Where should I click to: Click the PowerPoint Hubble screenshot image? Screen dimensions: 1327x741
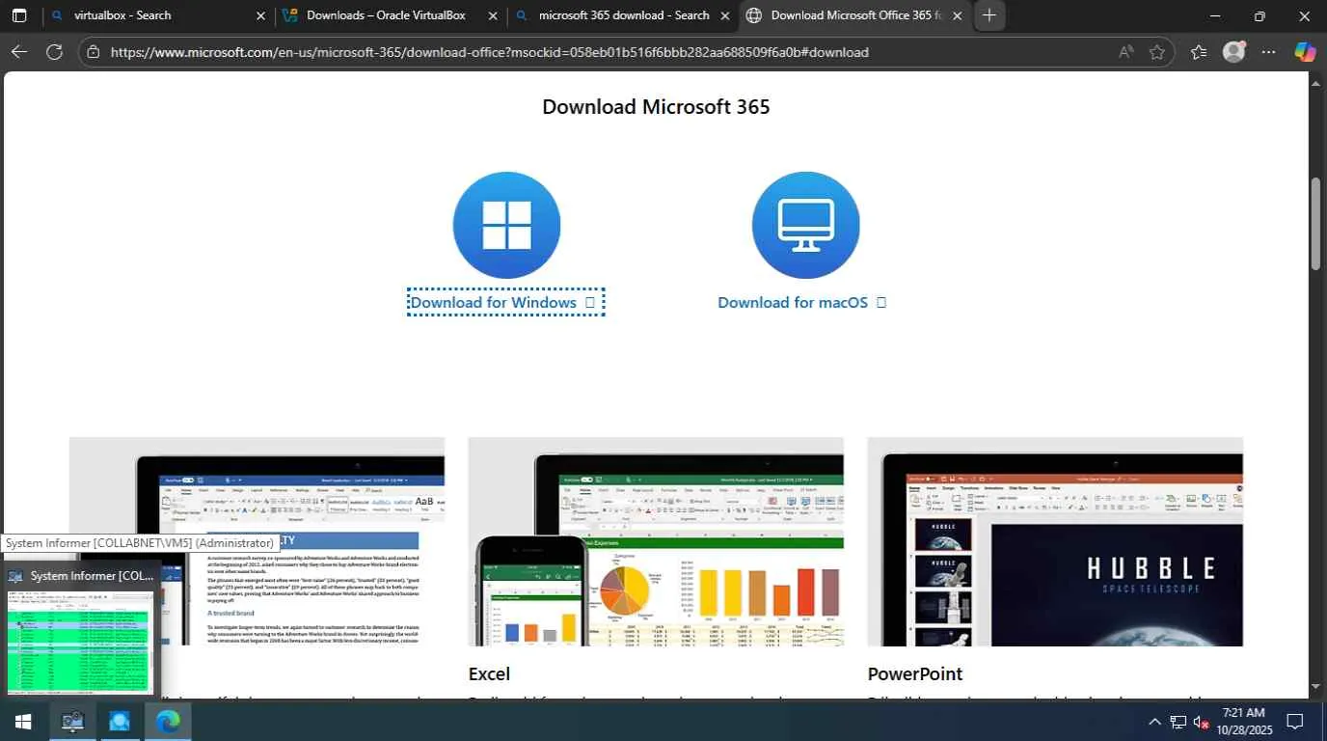pyautogui.click(x=1055, y=541)
